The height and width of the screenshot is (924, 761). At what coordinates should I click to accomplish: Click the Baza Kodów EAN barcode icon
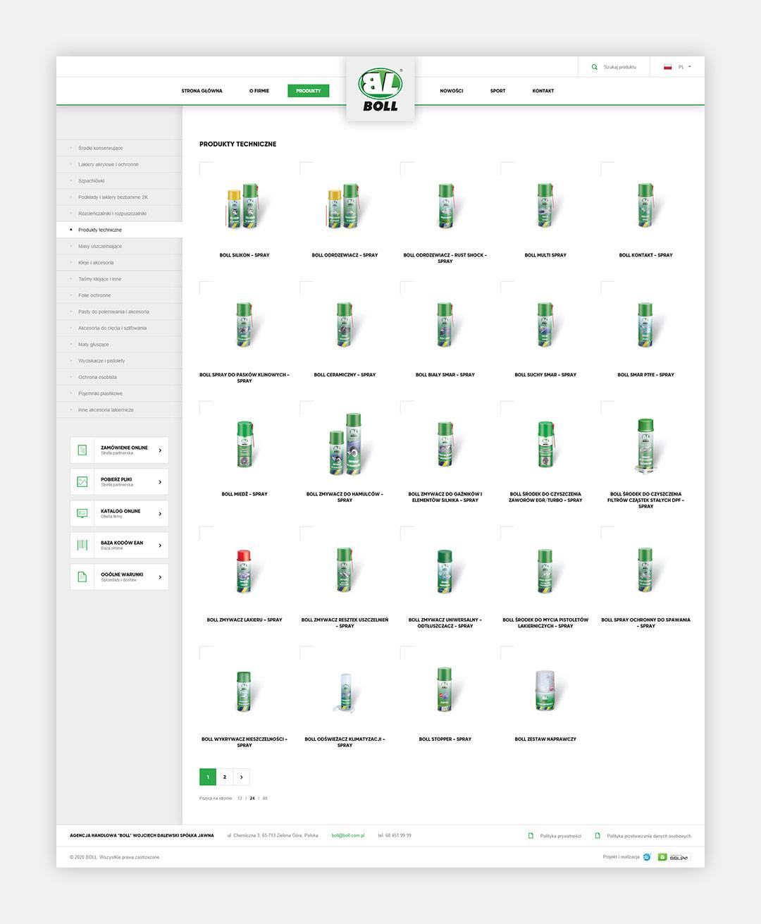tap(81, 544)
